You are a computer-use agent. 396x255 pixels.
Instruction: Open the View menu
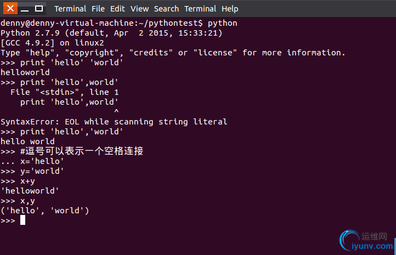tap(139, 9)
